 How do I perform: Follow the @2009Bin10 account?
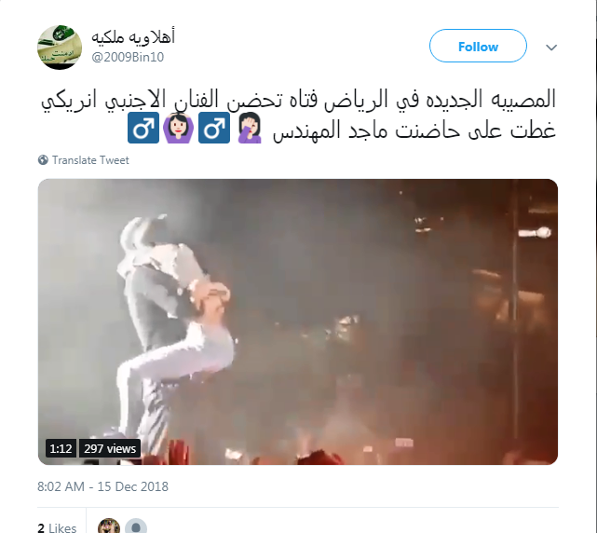[x=478, y=46]
